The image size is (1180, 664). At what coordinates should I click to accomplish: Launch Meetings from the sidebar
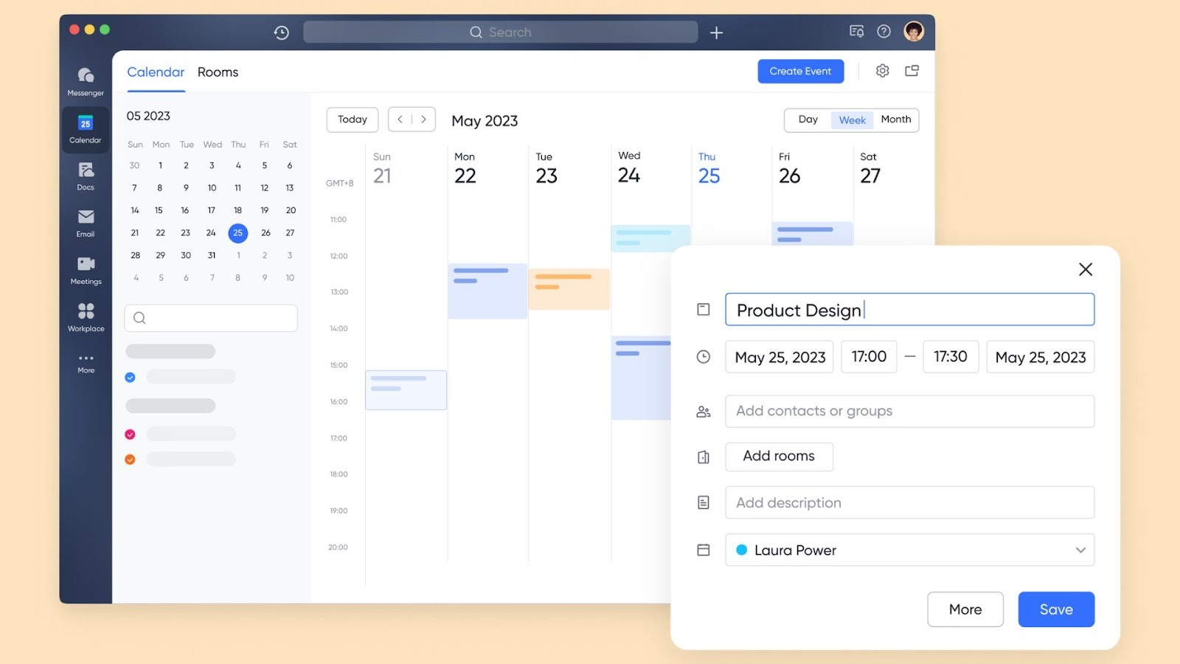pyautogui.click(x=85, y=270)
